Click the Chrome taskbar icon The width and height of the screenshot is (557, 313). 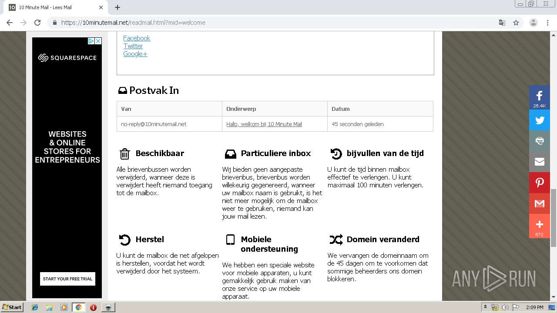tap(78, 307)
